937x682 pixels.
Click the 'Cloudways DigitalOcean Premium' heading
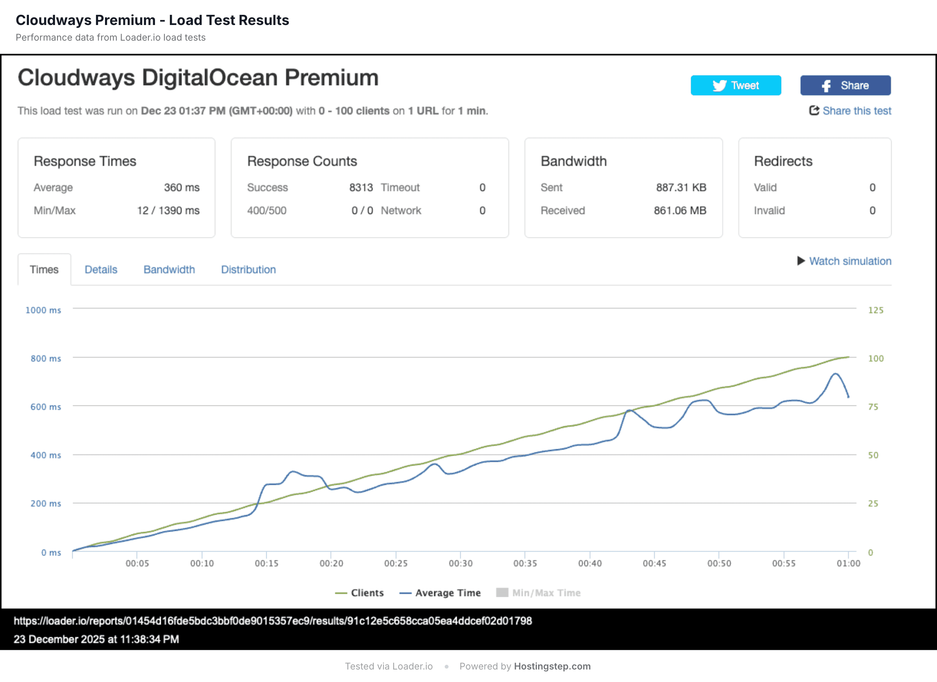198,78
